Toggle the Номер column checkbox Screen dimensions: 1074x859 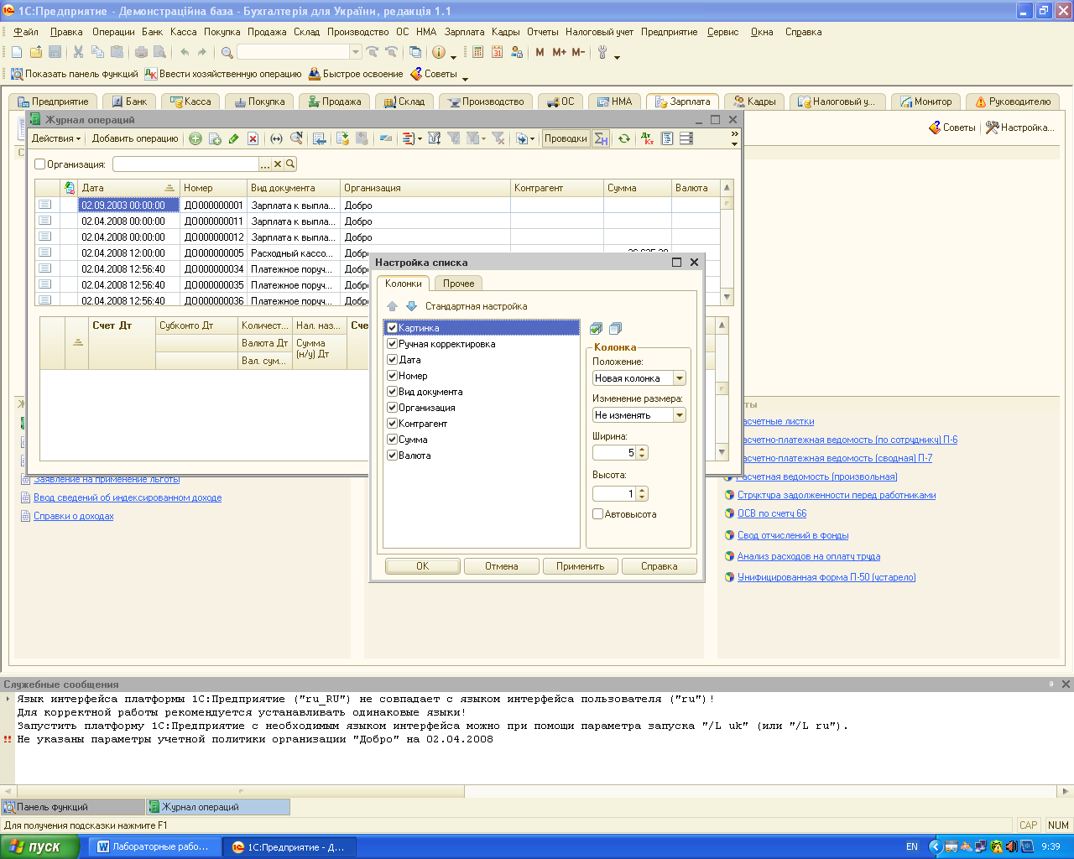pos(392,376)
